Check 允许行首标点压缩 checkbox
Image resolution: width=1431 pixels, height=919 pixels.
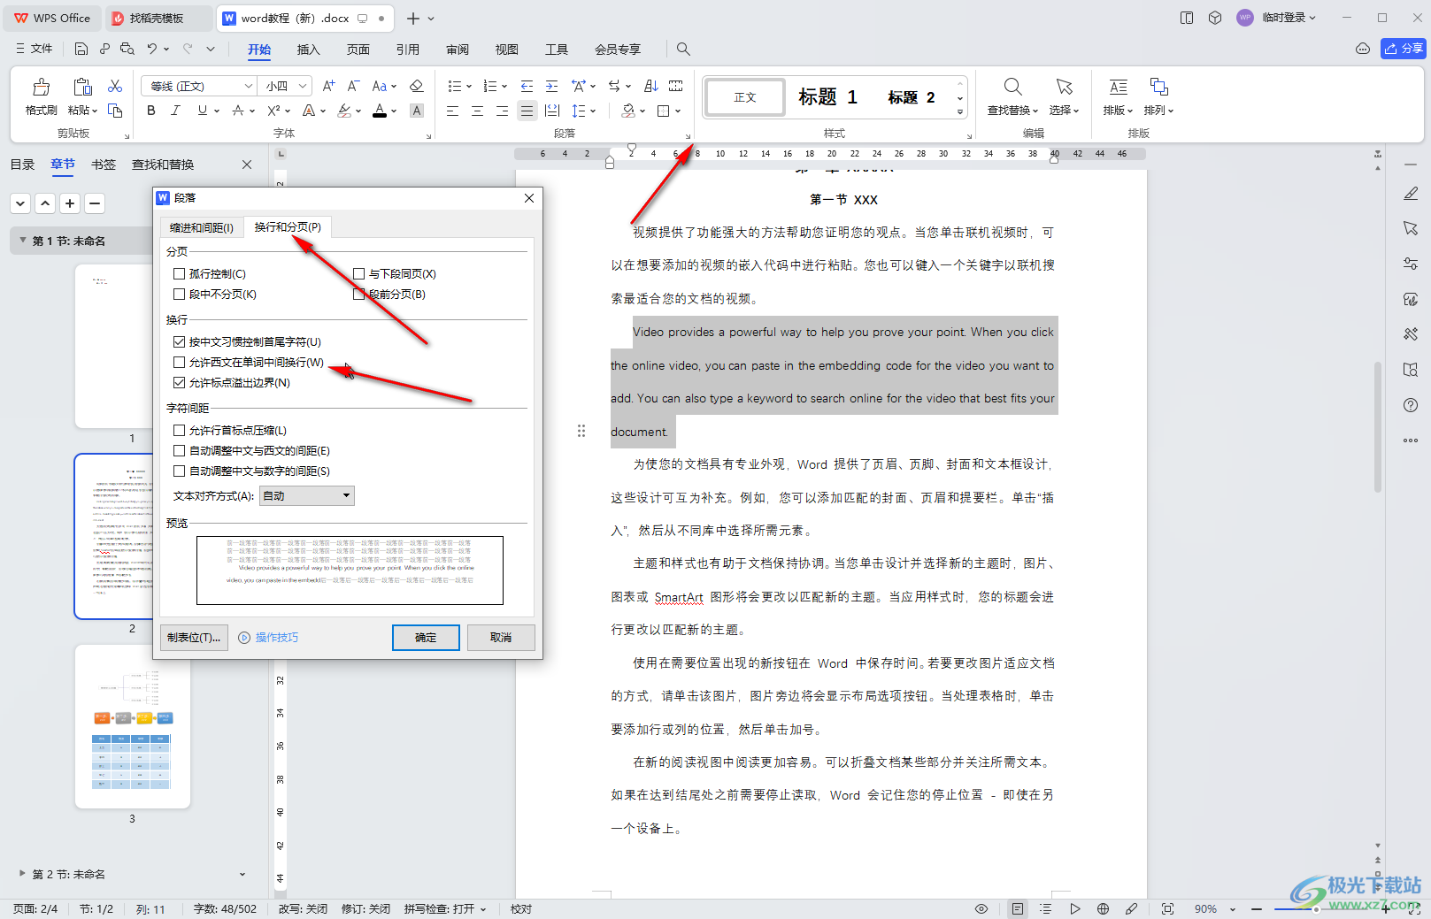[180, 431]
